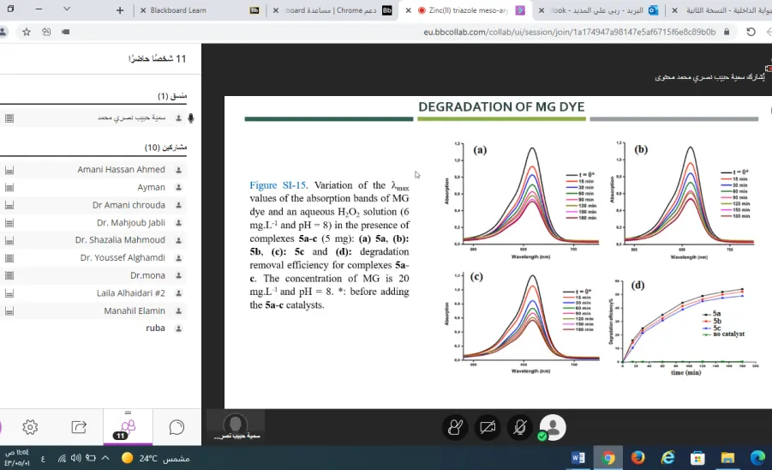Toggle the crossed-out video camera button
The height and width of the screenshot is (470, 772).
point(488,427)
